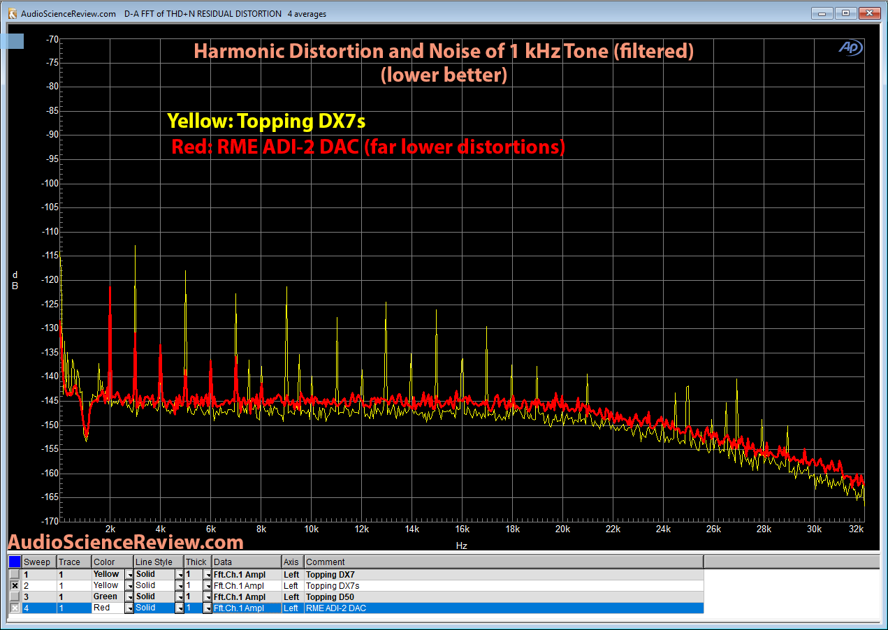The image size is (888, 630).
Task: Click the Yellow: Topping DX7s graph annotation
Action: click(266, 121)
